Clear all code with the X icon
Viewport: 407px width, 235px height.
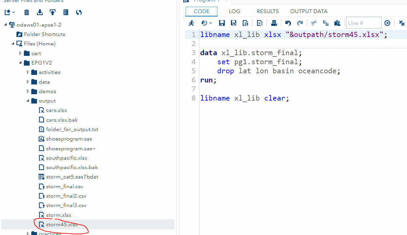point(402,23)
